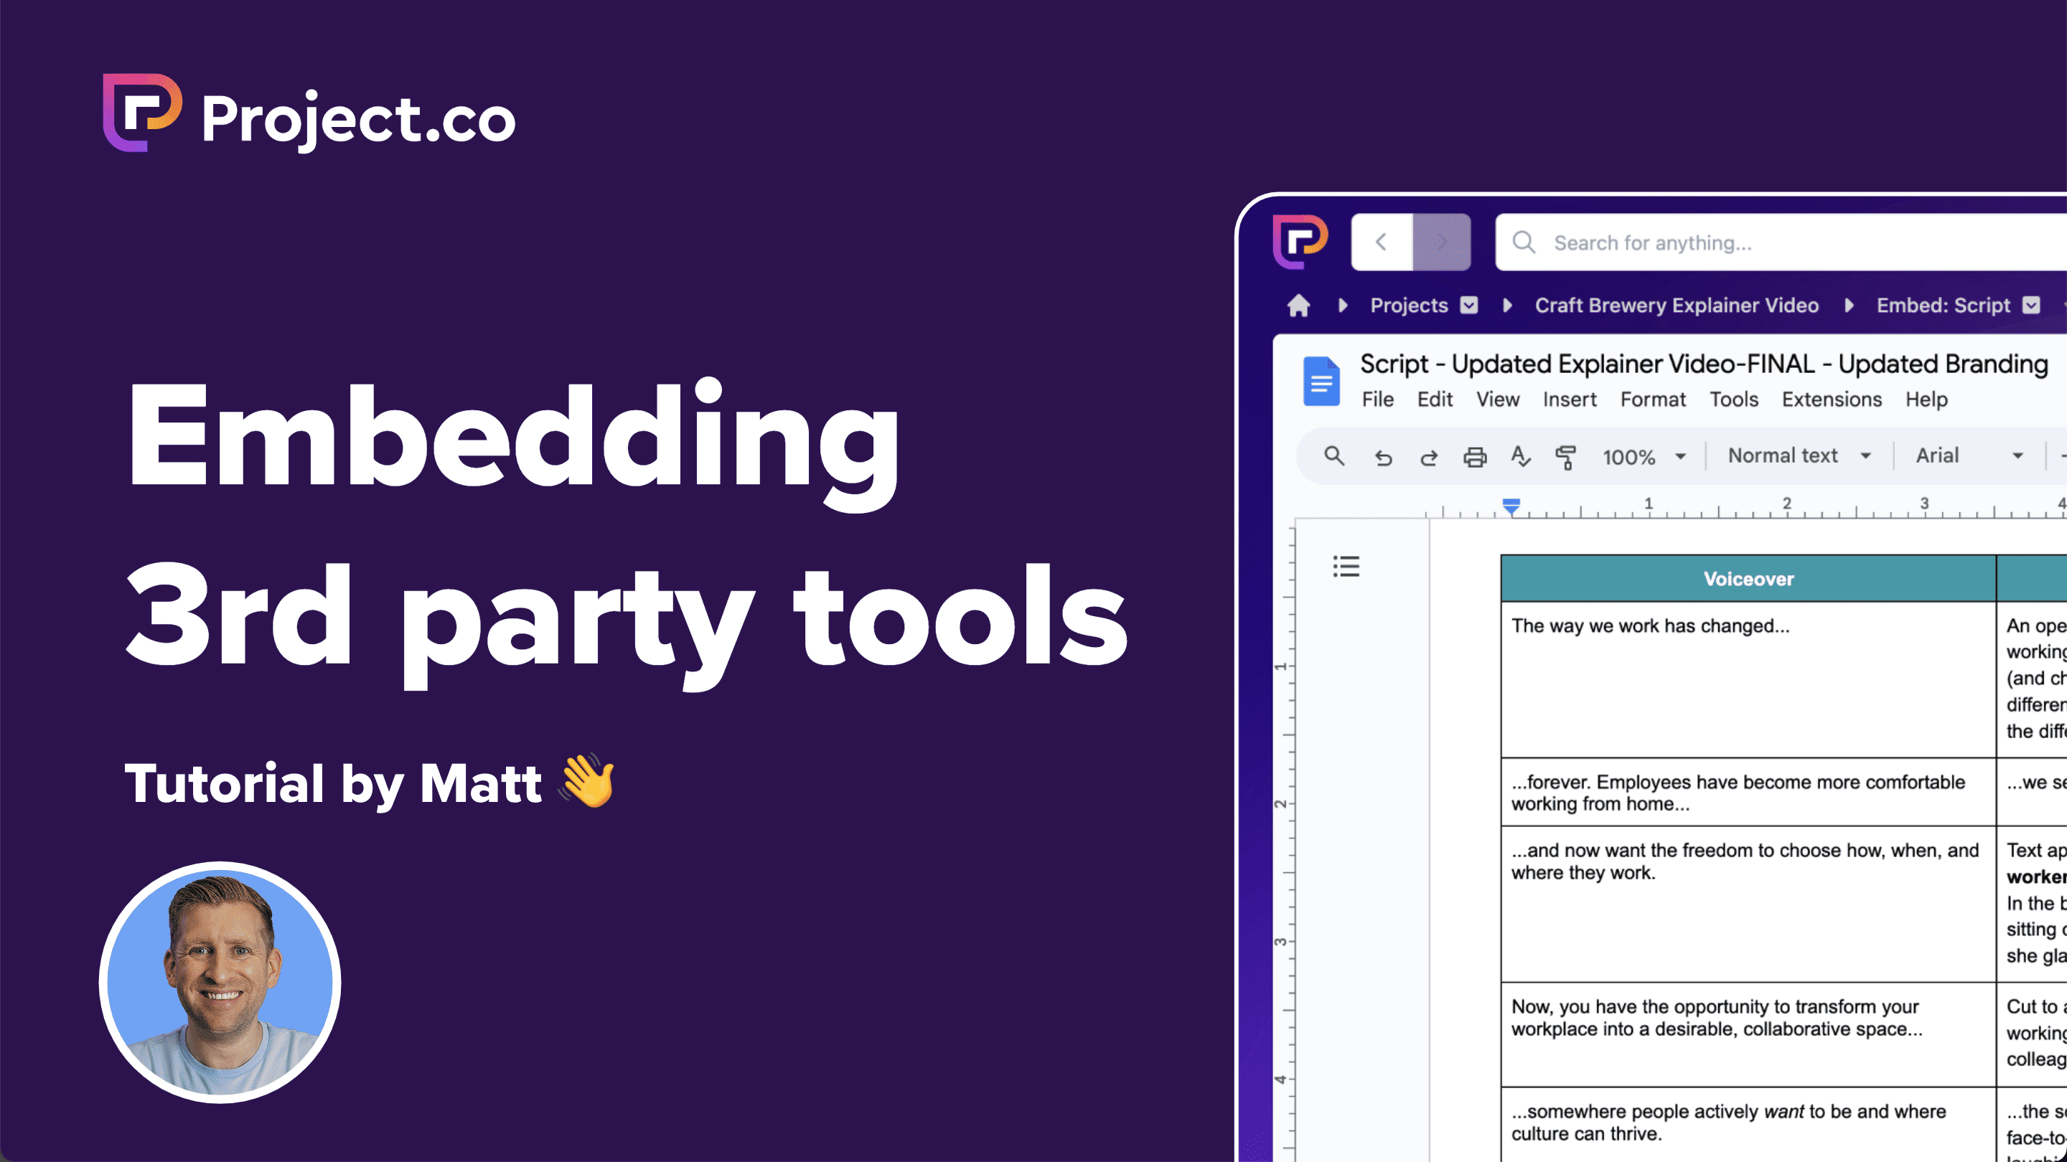The height and width of the screenshot is (1162, 2067).
Task: Go forward with the right chevron button
Action: pos(1441,242)
